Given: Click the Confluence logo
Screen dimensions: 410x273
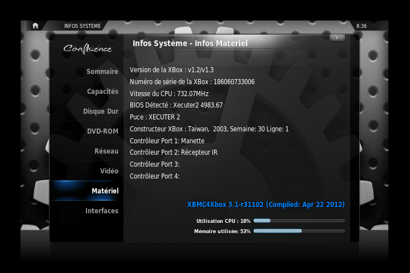Looking at the screenshot, I should [87, 49].
